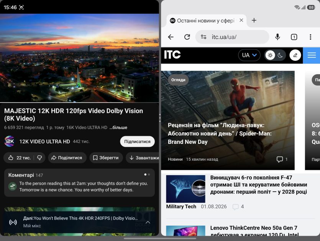The height and width of the screenshot is (241, 320).
Task: Select the Останні новини у сфері tab
Action: pyautogui.click(x=205, y=21)
